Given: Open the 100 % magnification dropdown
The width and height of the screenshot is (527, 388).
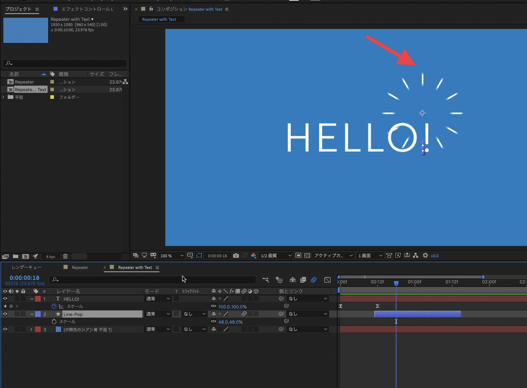Looking at the screenshot, I should [x=172, y=256].
